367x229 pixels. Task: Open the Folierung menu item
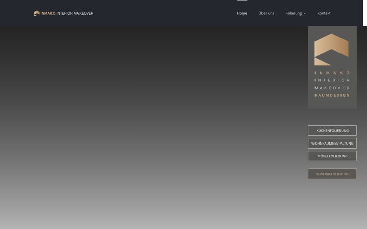[x=294, y=13]
